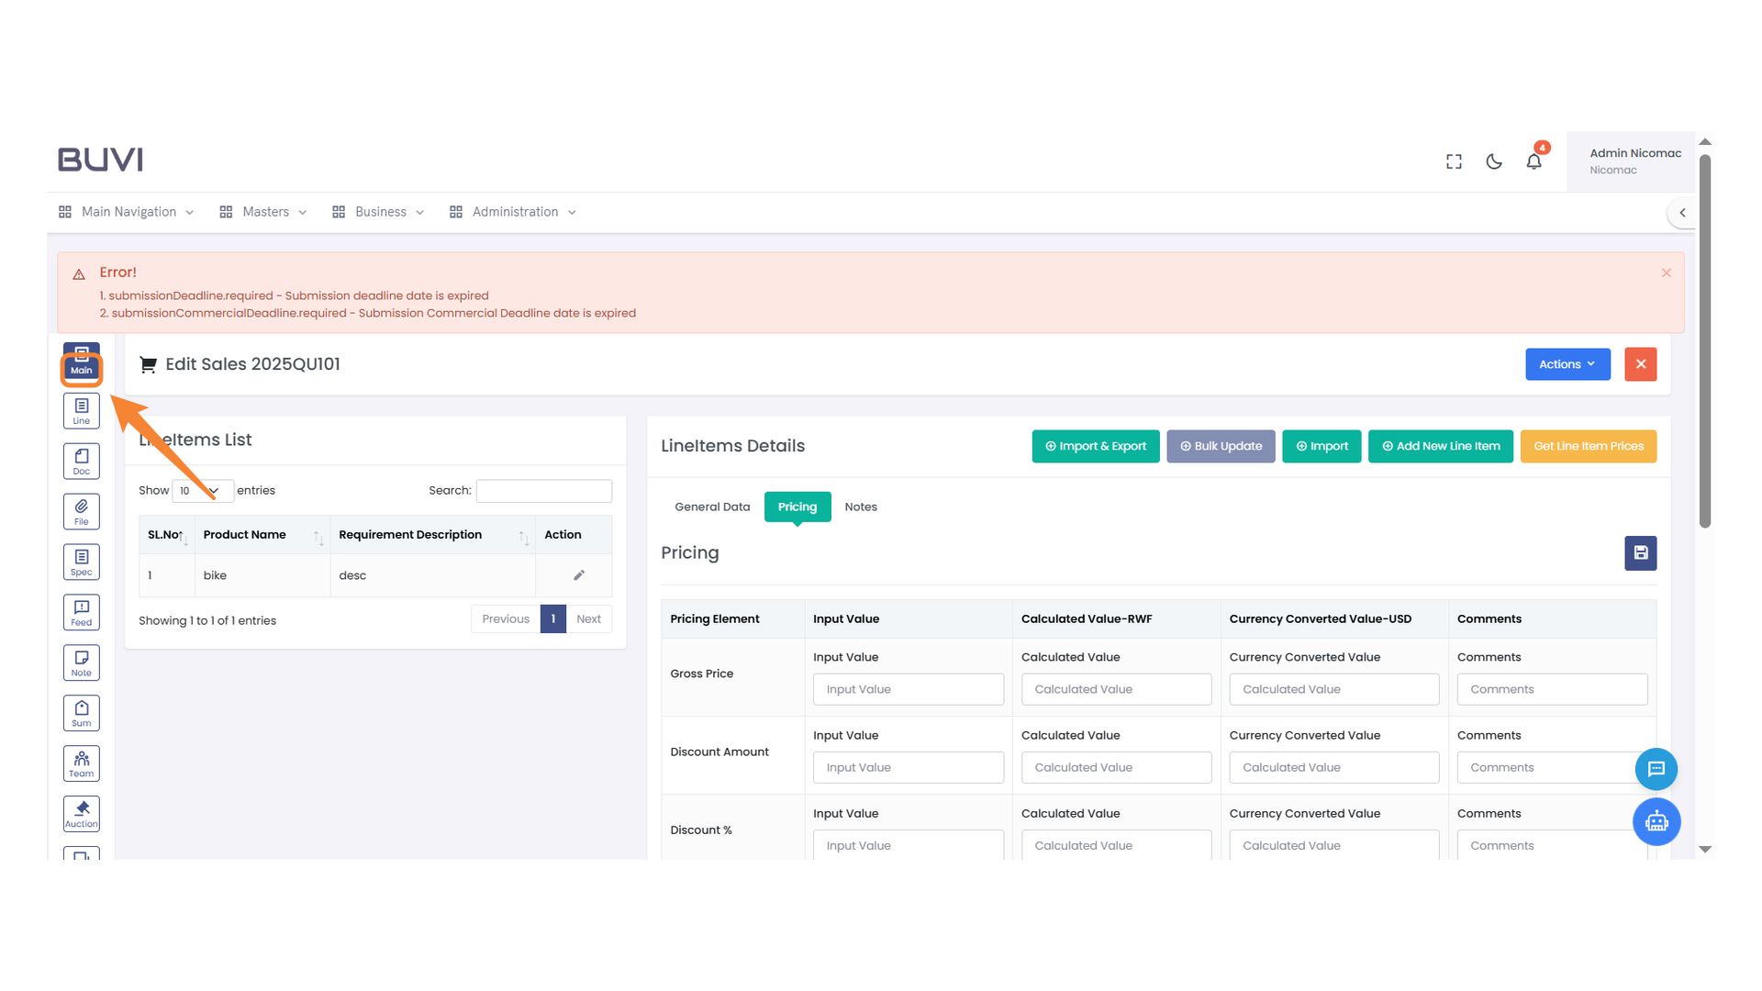Open the notifications bell

point(1533,161)
